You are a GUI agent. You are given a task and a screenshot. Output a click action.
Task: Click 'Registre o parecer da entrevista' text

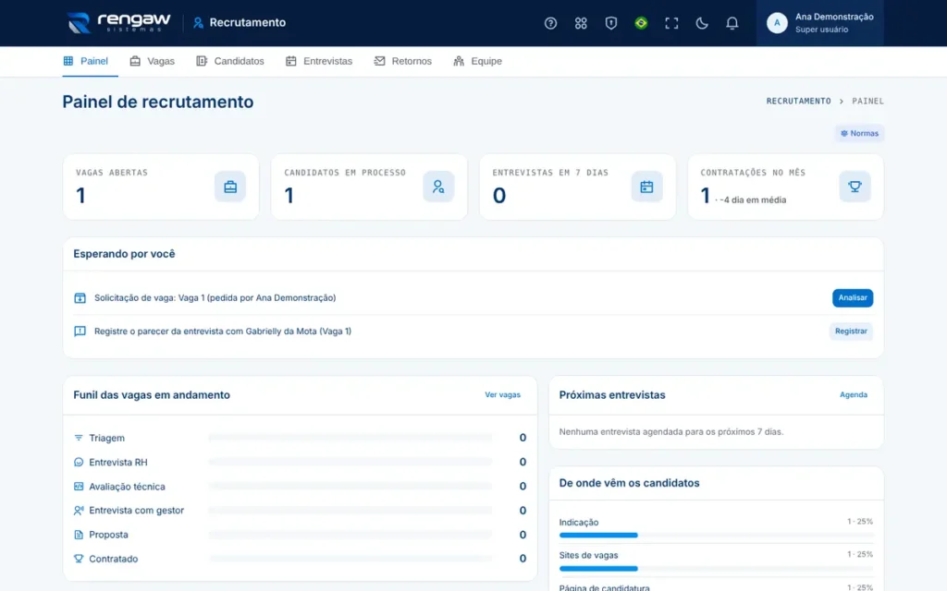(x=223, y=332)
